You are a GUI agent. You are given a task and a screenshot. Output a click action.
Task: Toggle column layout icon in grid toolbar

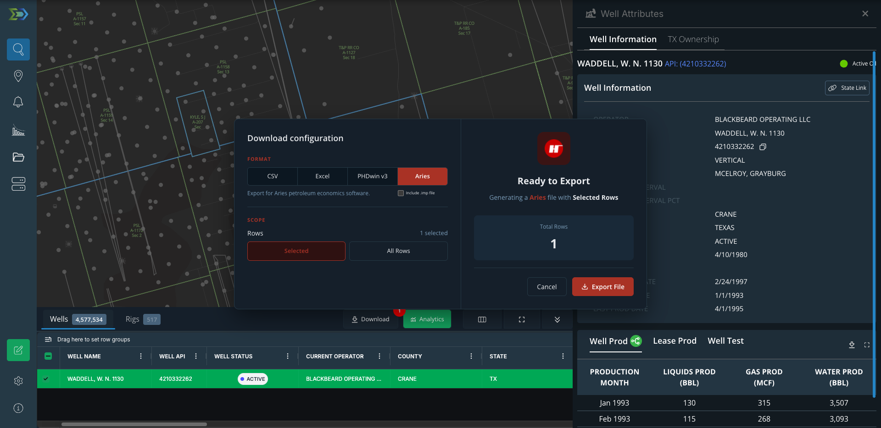click(482, 319)
